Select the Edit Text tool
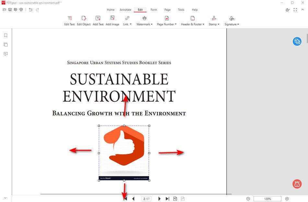The width and height of the screenshot is (308, 202). pos(69,20)
